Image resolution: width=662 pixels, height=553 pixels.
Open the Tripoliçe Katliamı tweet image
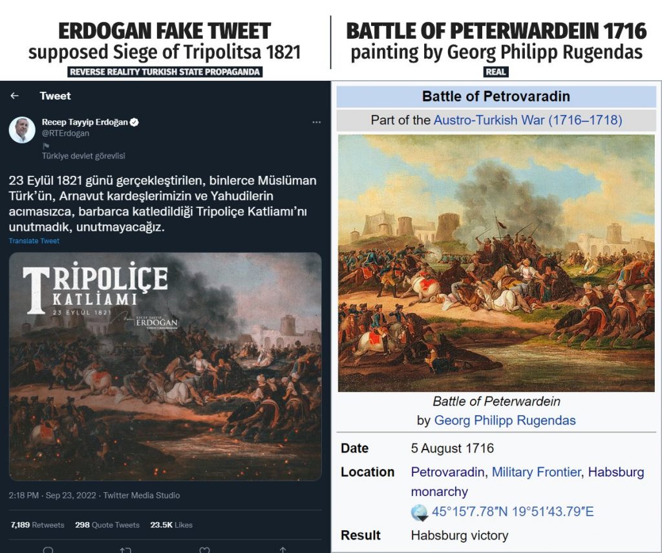(x=165, y=366)
